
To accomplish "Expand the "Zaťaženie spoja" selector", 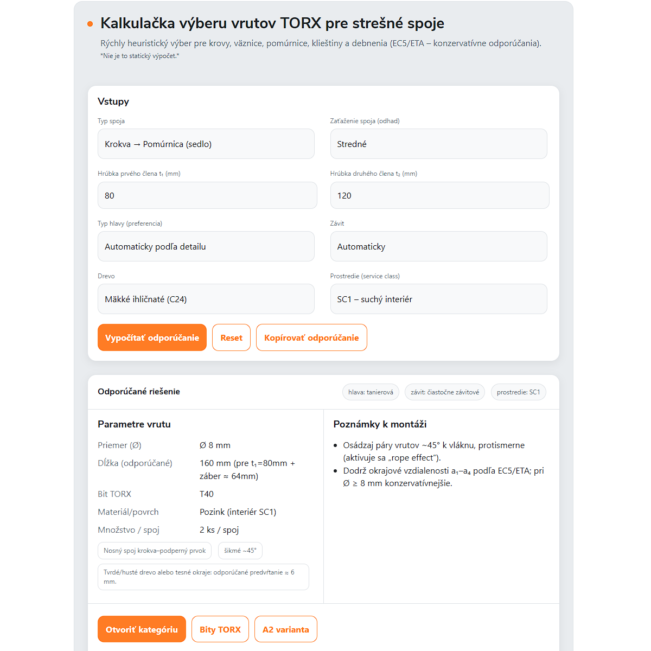I will click(x=438, y=144).
